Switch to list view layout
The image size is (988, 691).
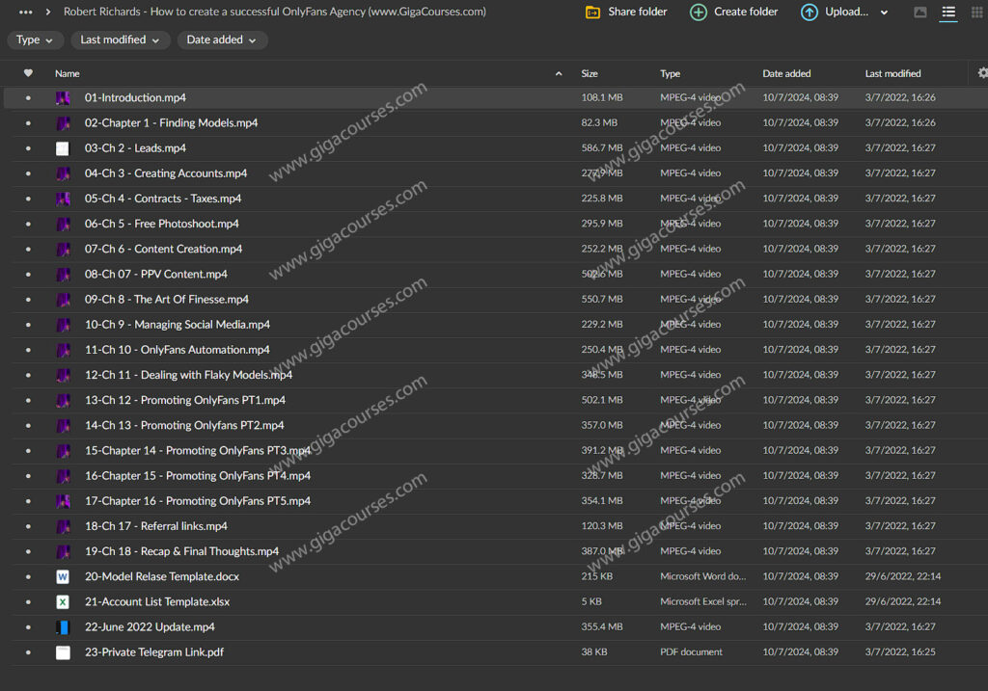click(x=948, y=13)
